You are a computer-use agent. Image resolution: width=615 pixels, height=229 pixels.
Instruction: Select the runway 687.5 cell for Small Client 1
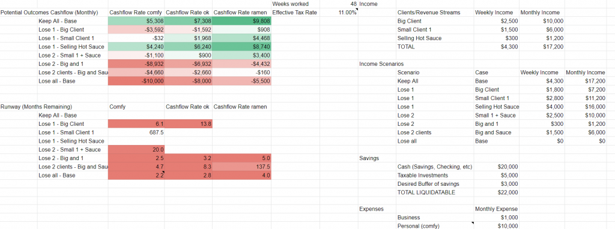(x=136, y=132)
